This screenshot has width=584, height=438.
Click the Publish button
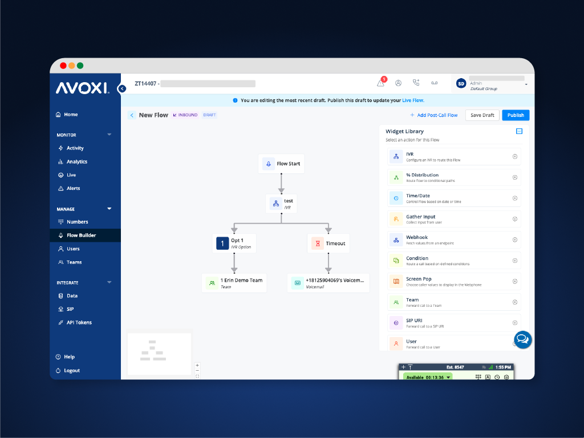coord(516,115)
